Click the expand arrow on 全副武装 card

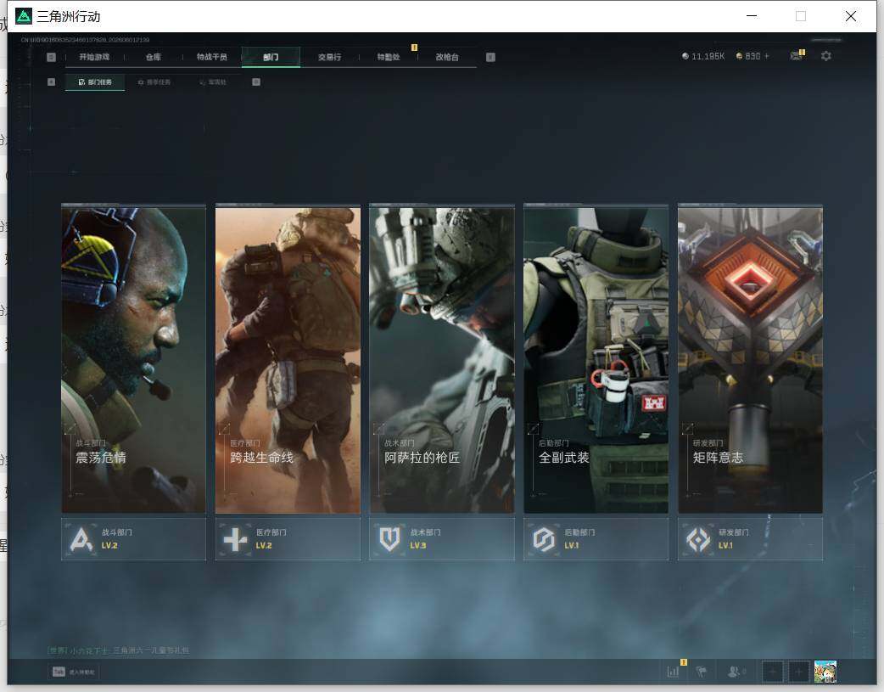point(533,429)
